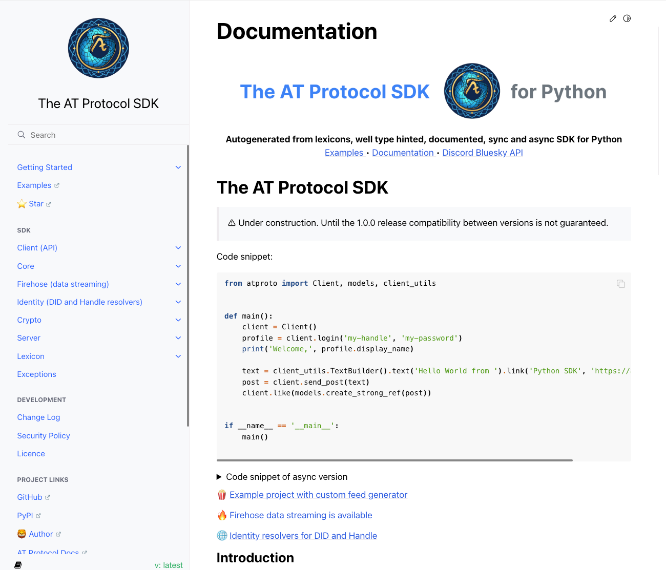The height and width of the screenshot is (570, 666).
Task: Open Core sidebar entry
Action: tap(26, 266)
